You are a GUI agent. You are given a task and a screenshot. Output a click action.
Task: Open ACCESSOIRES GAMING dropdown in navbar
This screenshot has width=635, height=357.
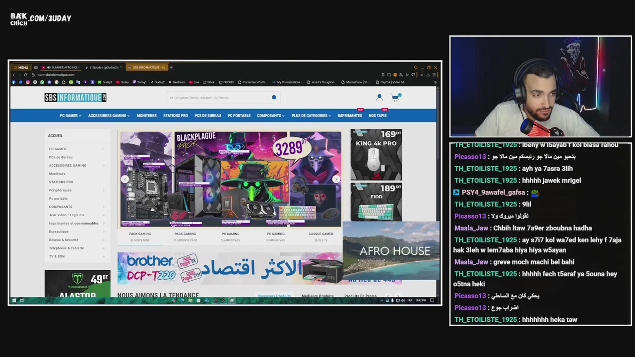tap(109, 116)
